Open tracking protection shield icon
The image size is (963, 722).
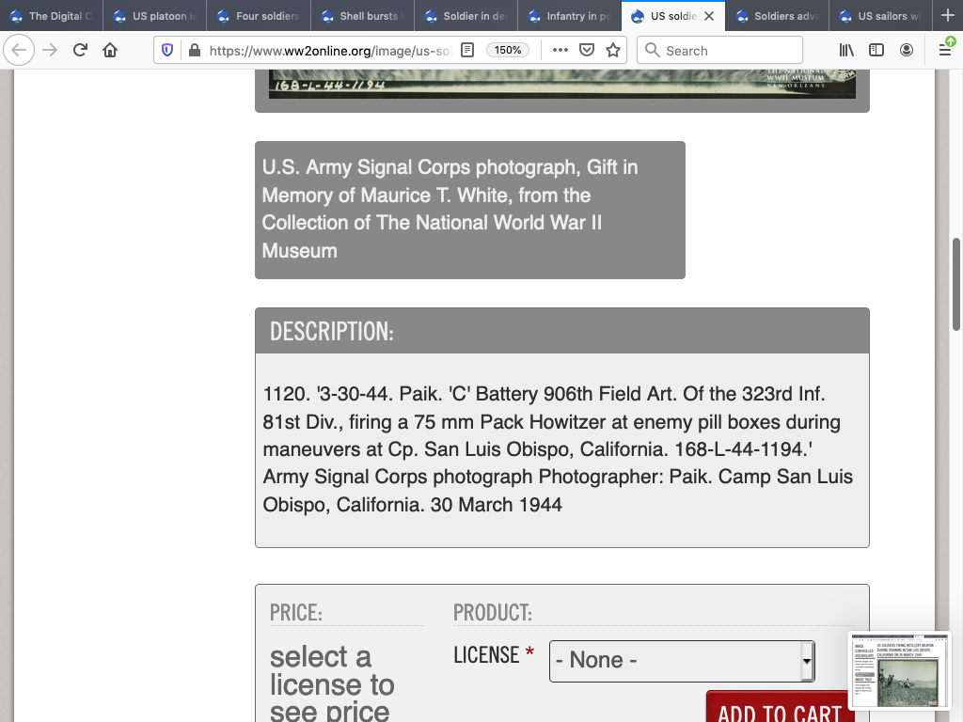168,50
